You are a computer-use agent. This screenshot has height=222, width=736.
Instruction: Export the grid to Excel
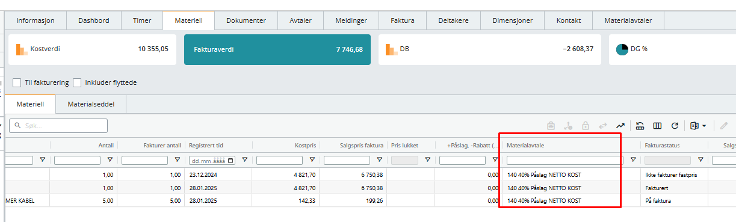[x=694, y=126]
